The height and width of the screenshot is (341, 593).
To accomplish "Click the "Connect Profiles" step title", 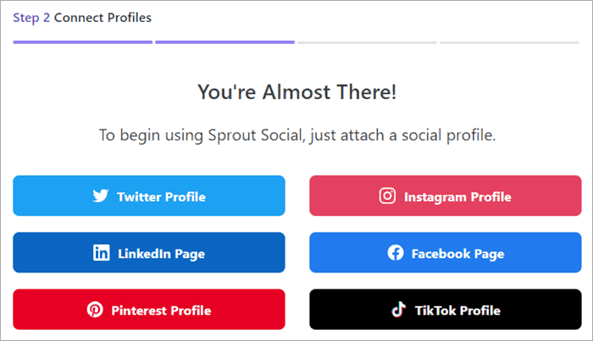I will click(103, 18).
